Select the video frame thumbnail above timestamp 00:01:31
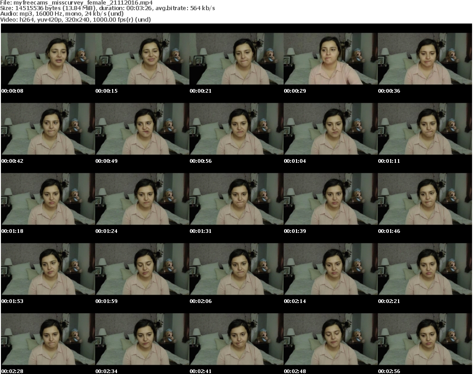Image resolution: width=473 pixels, height=374 pixels. point(236,199)
